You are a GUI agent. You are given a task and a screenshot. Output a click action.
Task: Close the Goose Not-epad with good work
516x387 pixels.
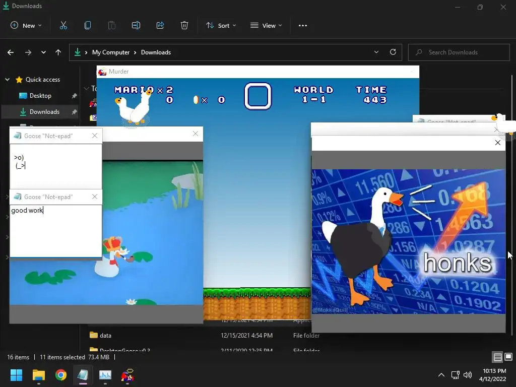click(94, 197)
